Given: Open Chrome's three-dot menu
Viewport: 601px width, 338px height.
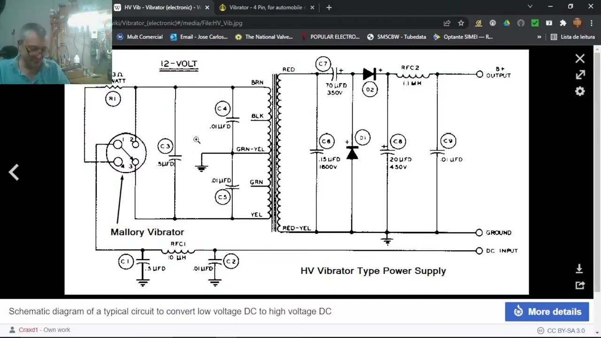Looking at the screenshot, I should 591,23.
